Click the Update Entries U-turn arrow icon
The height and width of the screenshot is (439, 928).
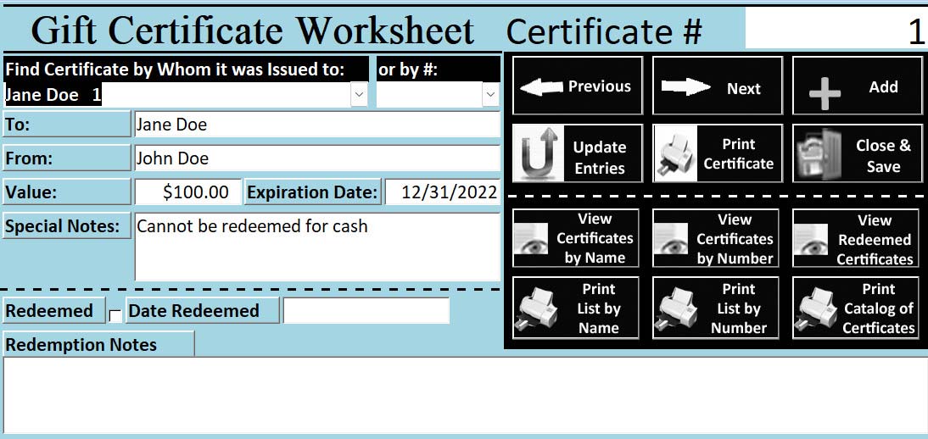click(x=539, y=154)
